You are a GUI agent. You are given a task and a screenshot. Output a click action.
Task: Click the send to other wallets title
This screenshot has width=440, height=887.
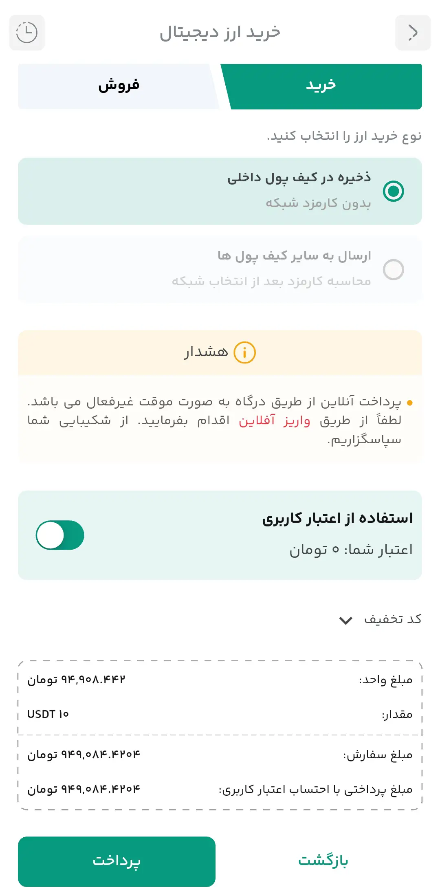click(294, 256)
